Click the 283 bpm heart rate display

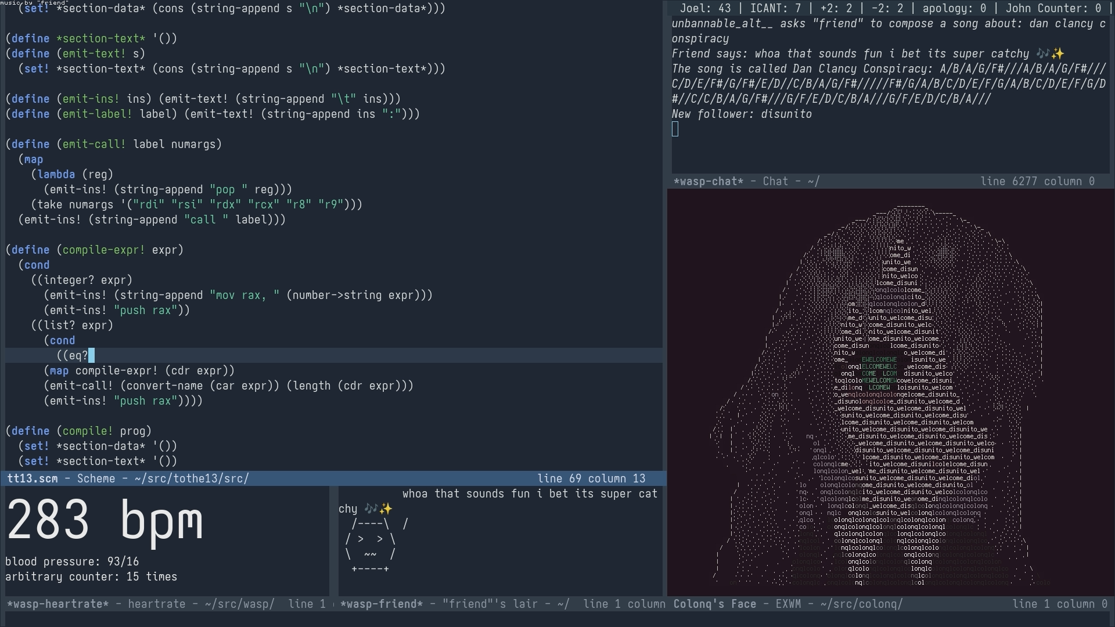(x=105, y=520)
